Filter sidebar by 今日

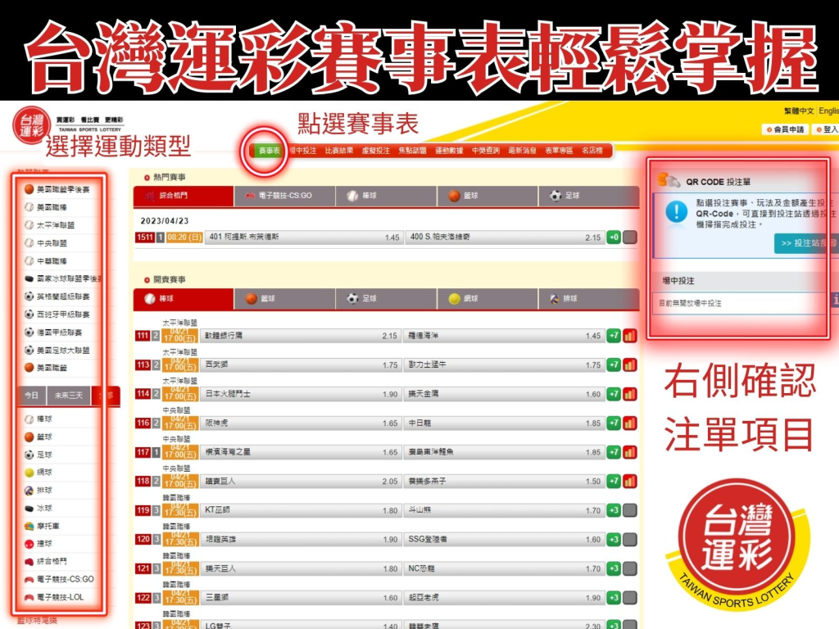tap(32, 396)
